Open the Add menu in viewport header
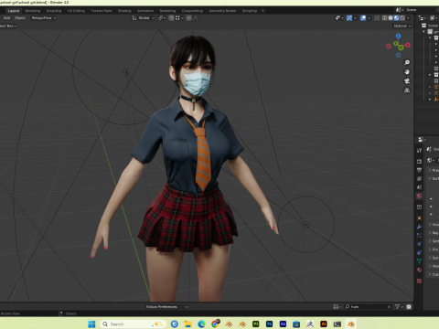This screenshot has height=329, width=439. (x=6, y=18)
